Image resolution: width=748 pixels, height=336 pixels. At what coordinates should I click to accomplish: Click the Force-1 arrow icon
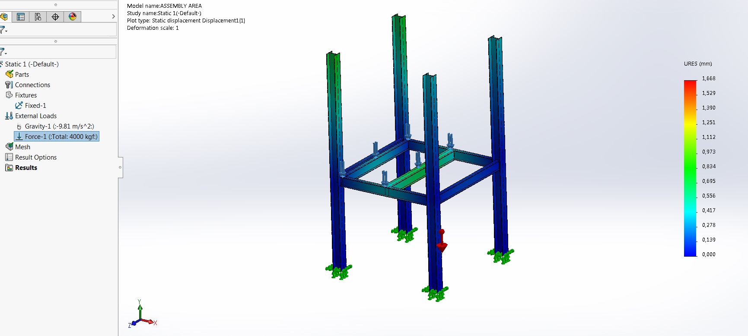click(19, 137)
